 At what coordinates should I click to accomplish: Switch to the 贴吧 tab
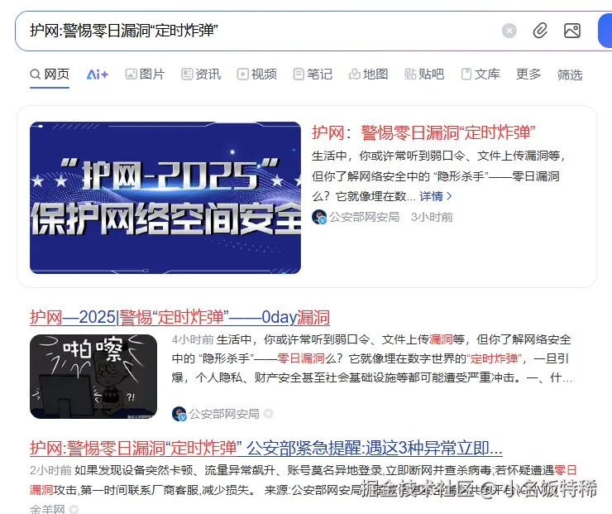click(424, 74)
